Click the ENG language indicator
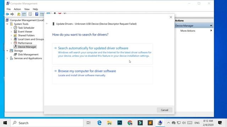 pyautogui.click(x=197, y=123)
